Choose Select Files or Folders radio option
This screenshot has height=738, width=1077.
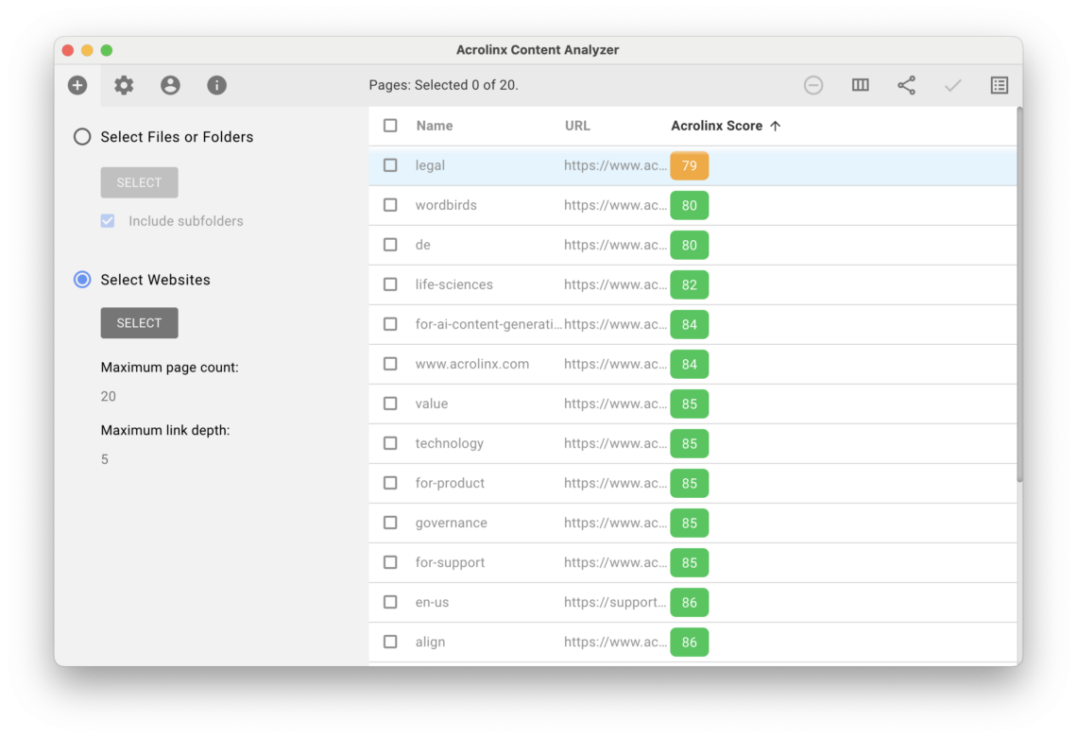point(82,137)
